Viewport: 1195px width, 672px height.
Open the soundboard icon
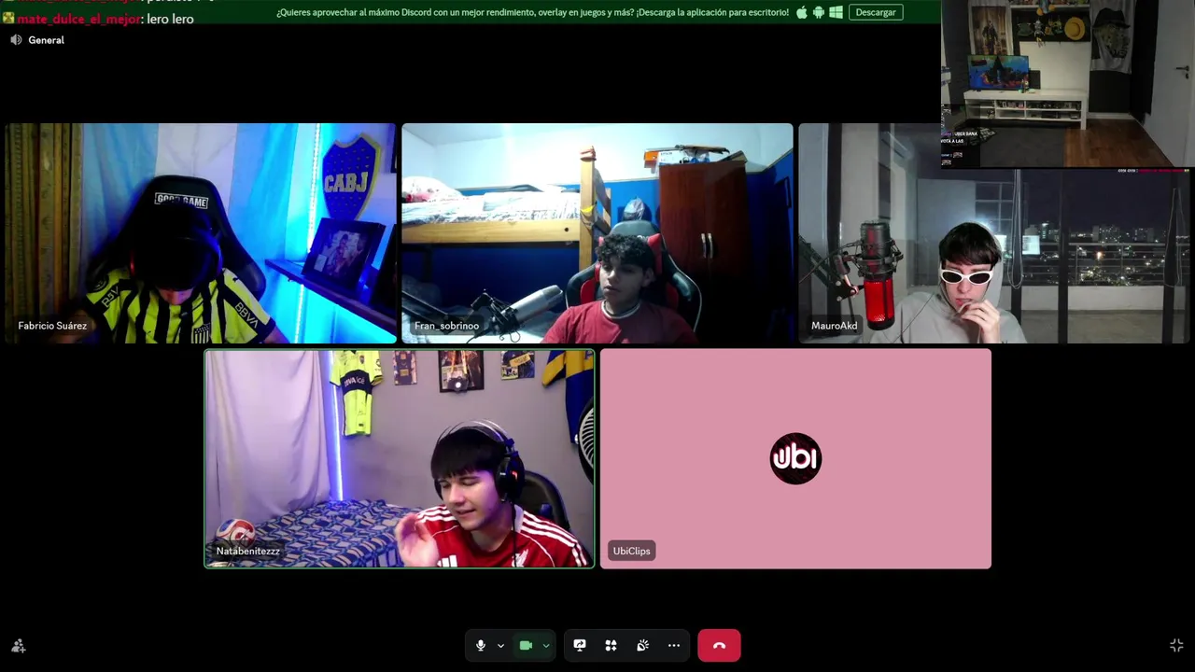click(x=642, y=645)
